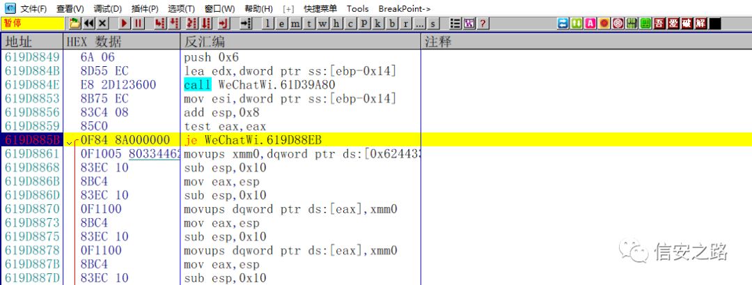The height and width of the screenshot is (285, 752).
Task: Click the '吾' character icon
Action: coord(659,23)
